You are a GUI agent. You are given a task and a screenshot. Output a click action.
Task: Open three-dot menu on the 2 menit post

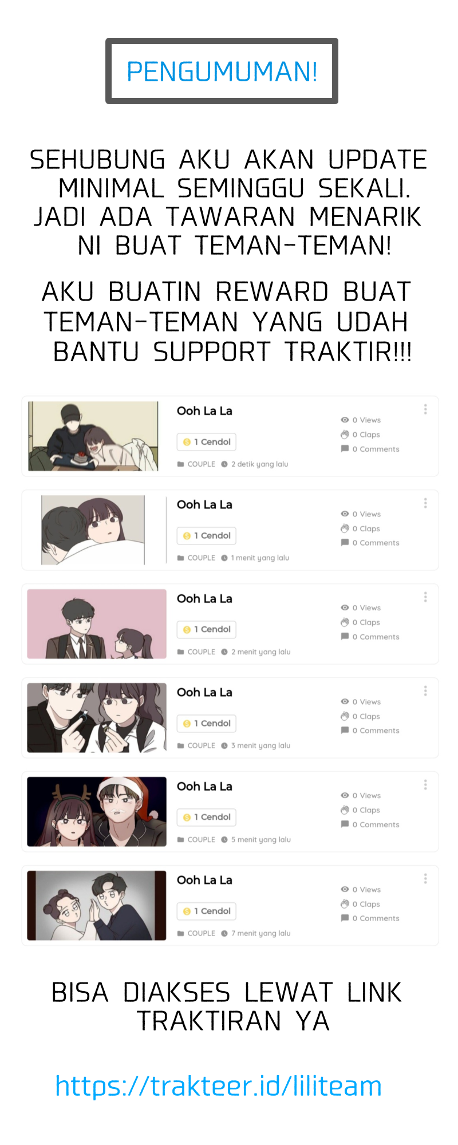tap(425, 597)
